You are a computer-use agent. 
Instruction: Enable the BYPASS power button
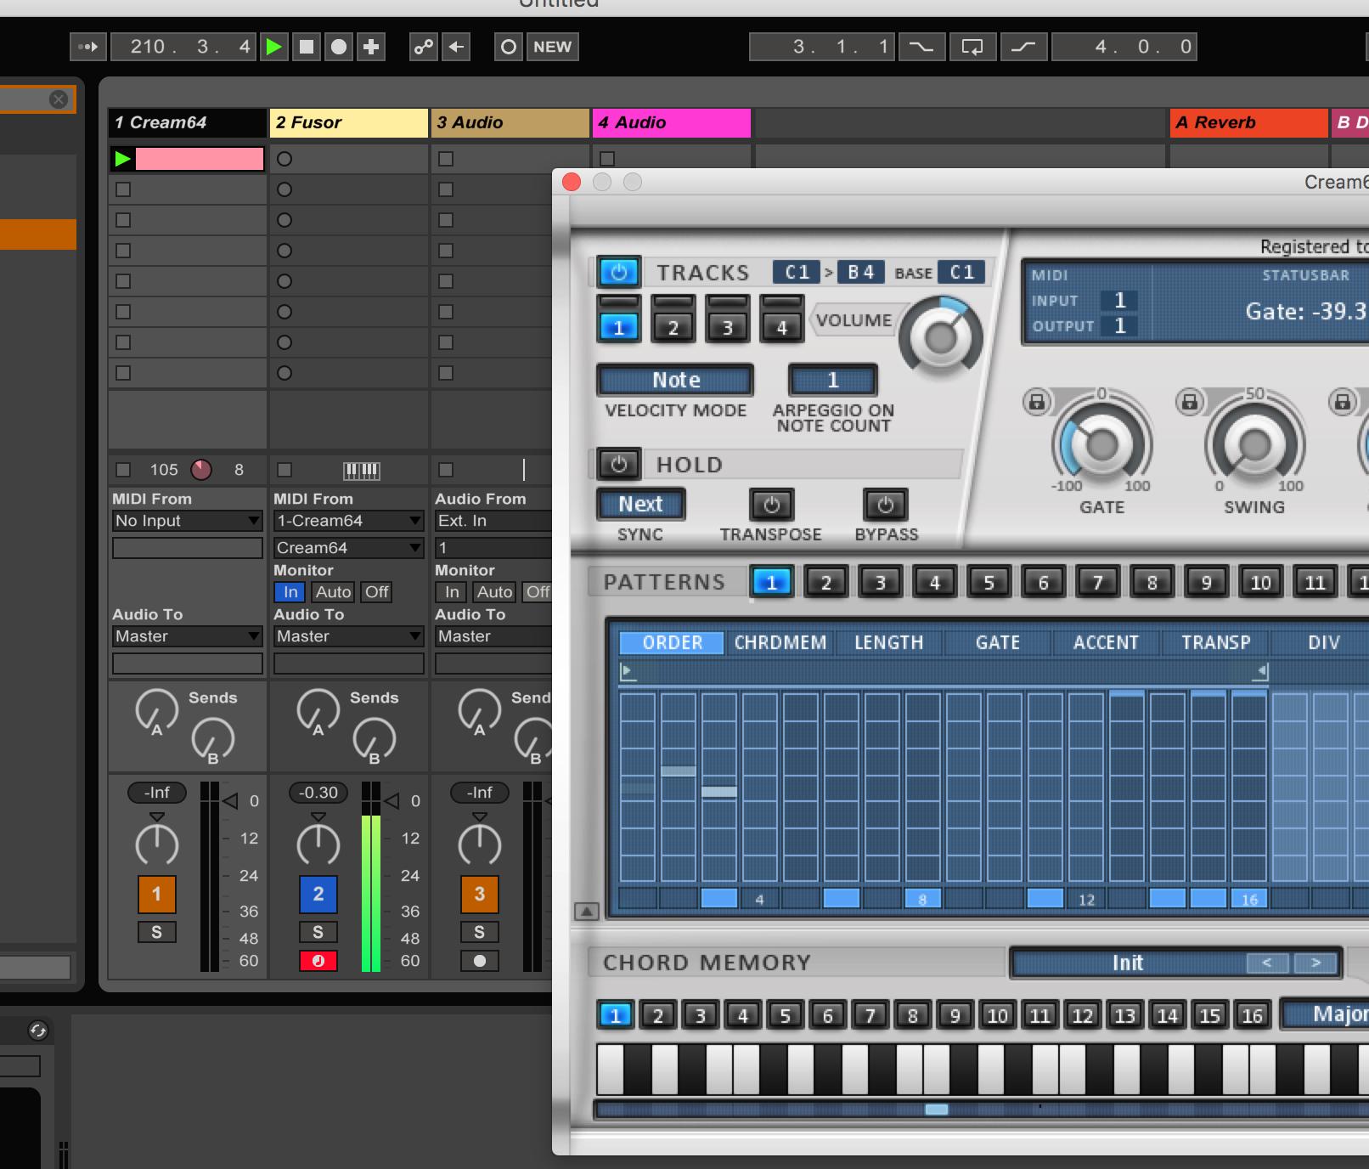(x=886, y=505)
